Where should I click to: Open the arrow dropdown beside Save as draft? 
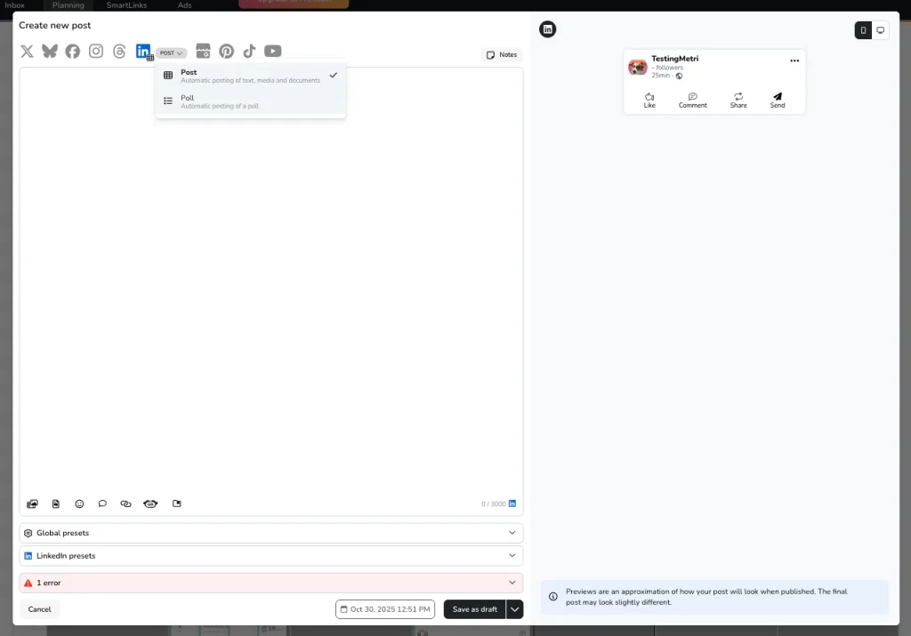515,609
